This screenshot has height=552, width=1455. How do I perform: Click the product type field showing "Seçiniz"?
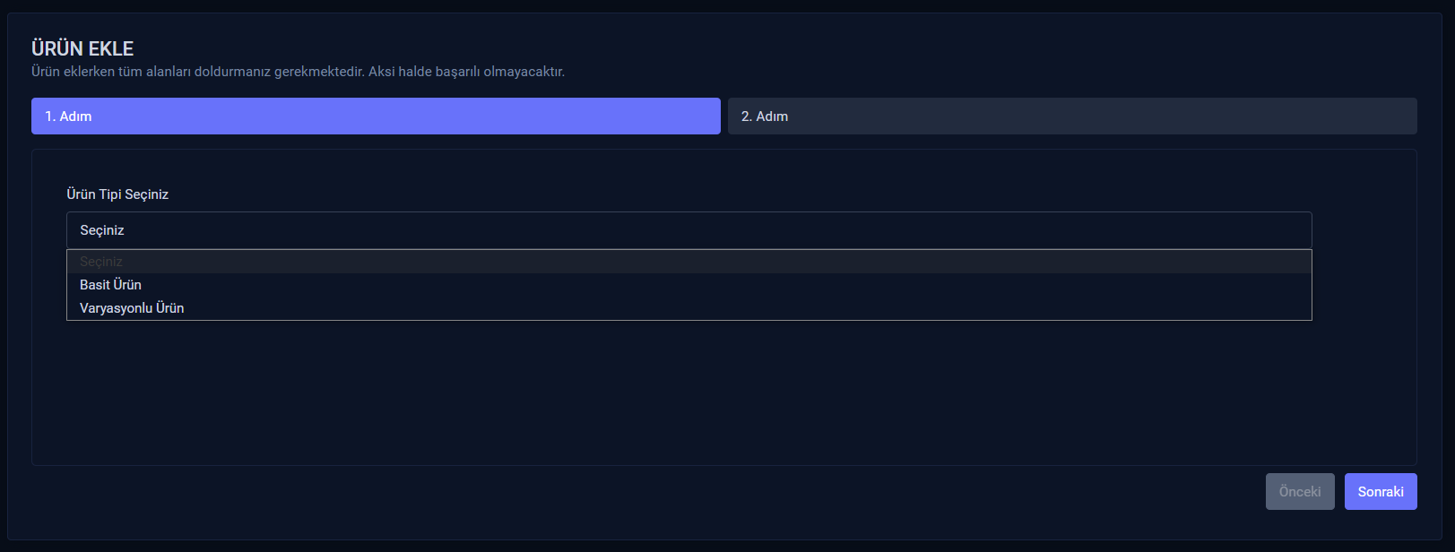(x=689, y=230)
